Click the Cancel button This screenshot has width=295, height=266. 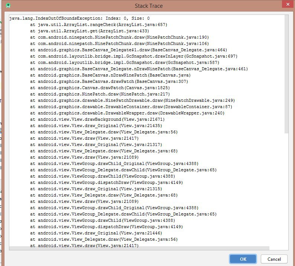[274, 259]
